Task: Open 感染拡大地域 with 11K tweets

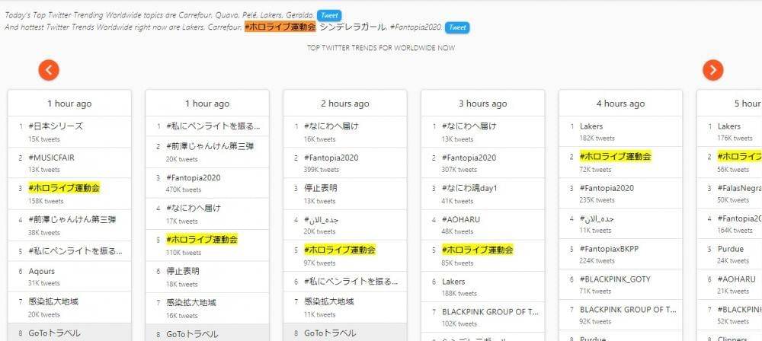Action: [x=329, y=301]
